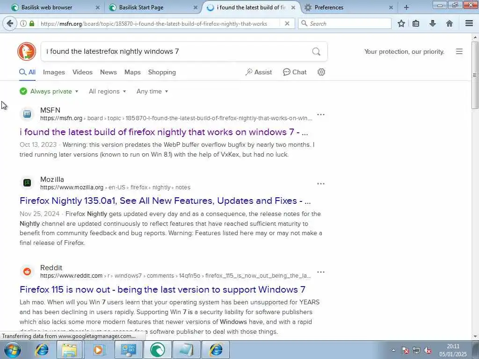This screenshot has height=359, width=479.
Task: Click the msfn.org result URL breadcrumb
Action: 176,118
